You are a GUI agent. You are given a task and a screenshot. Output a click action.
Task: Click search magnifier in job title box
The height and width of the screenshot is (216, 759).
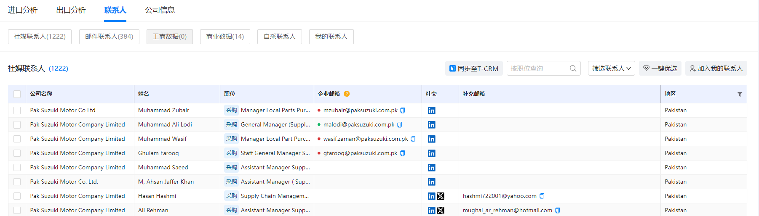[573, 68]
